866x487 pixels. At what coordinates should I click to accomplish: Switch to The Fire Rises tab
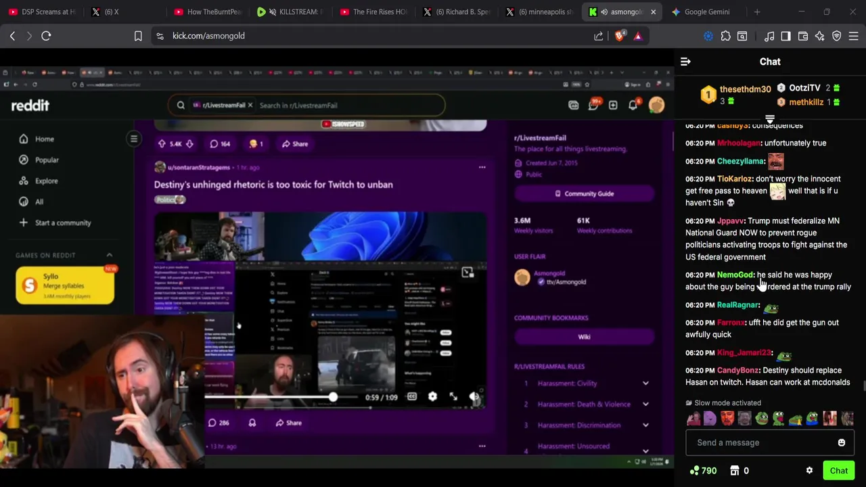(x=375, y=11)
